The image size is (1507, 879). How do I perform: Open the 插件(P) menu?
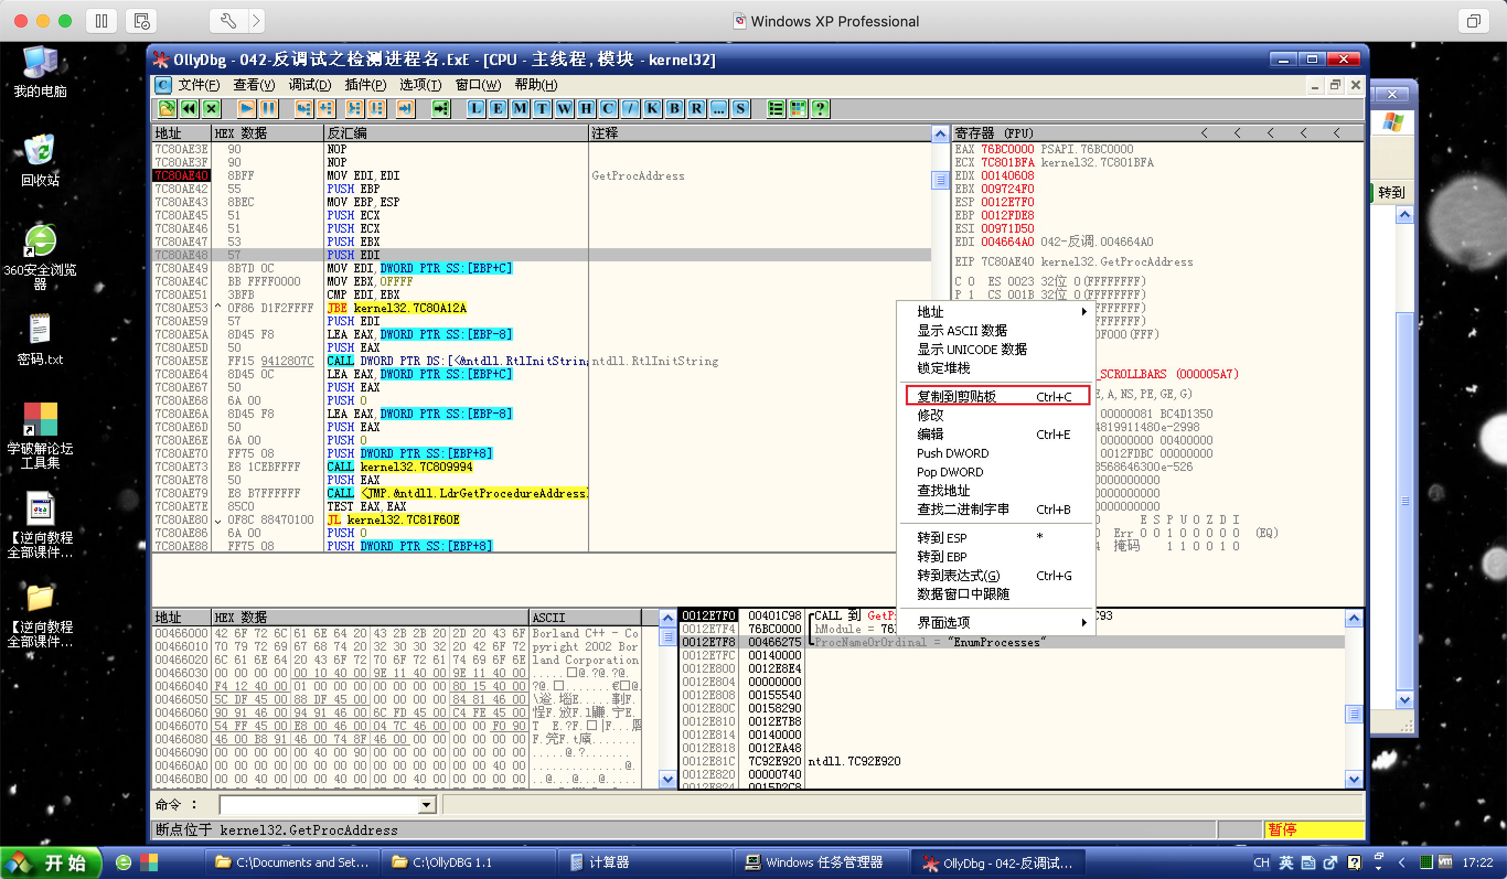365,85
